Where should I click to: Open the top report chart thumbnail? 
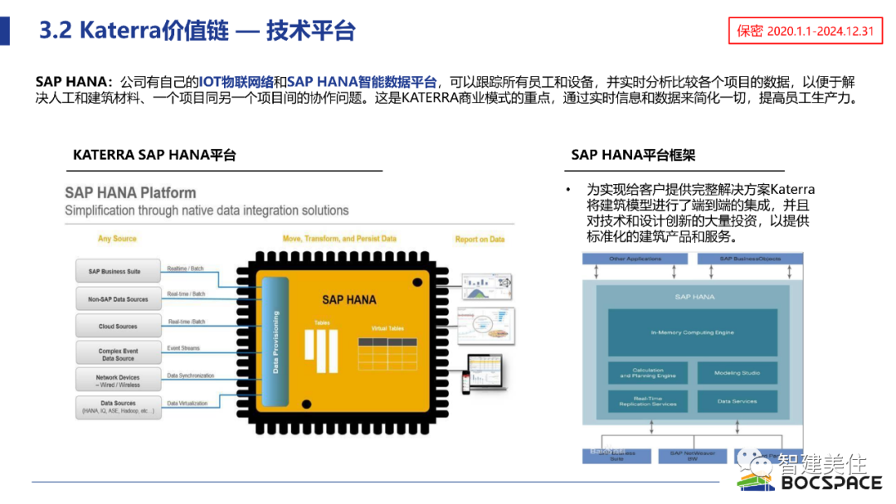[x=486, y=286]
